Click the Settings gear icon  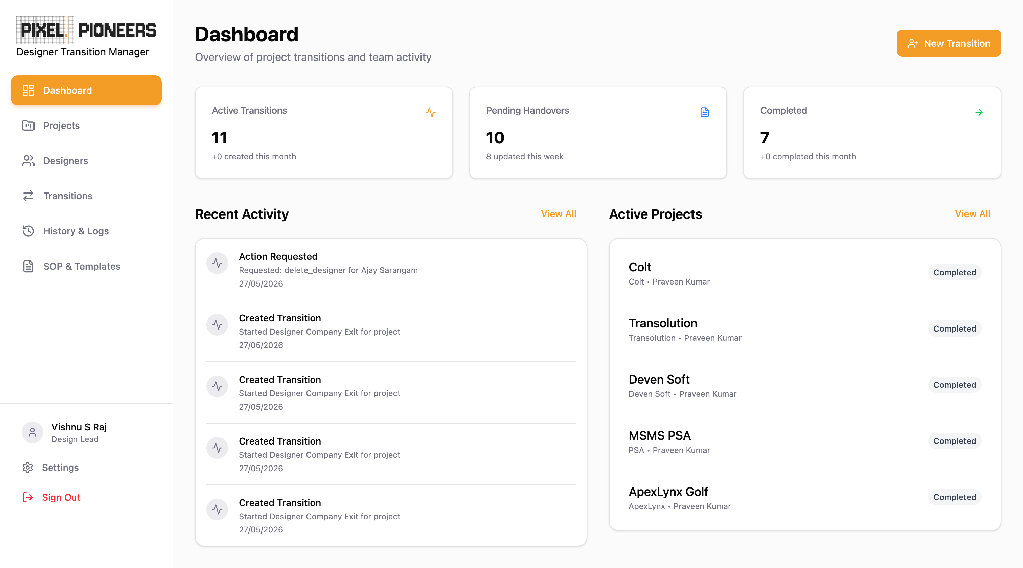27,468
